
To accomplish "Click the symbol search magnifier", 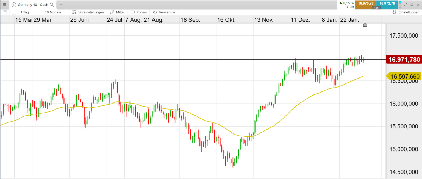I will (52, 5).
